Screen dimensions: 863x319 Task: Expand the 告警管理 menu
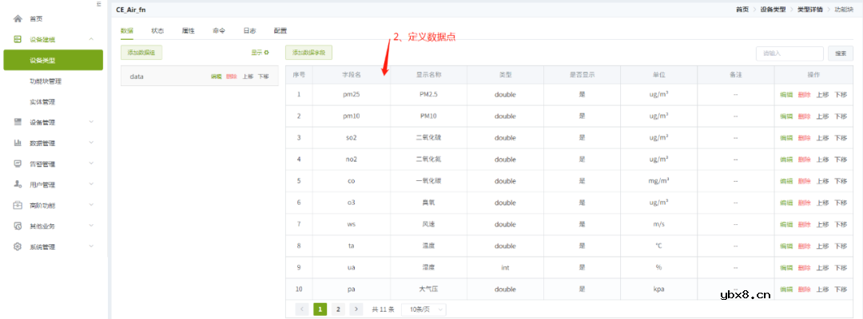pos(91,163)
